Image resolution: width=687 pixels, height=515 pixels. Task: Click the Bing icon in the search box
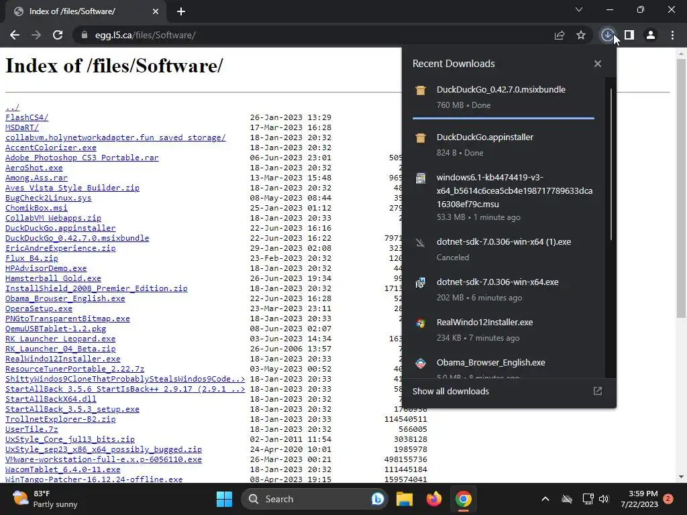click(377, 499)
